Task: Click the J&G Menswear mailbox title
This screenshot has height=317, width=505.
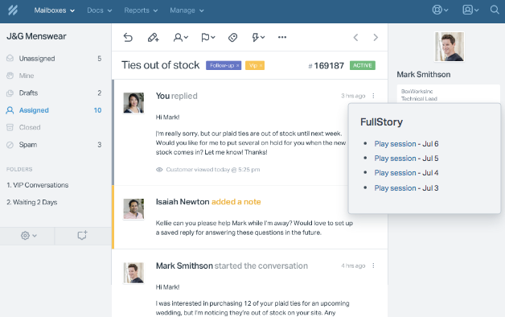Action: pyautogui.click(x=36, y=36)
